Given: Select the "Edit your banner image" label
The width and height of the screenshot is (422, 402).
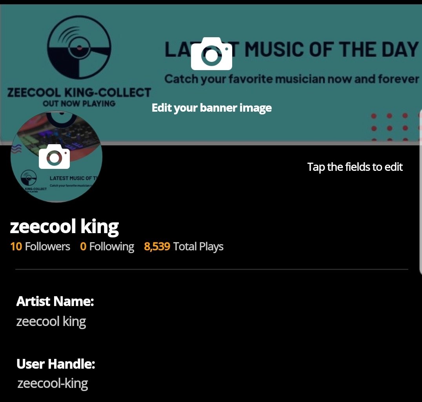Looking at the screenshot, I should click(x=211, y=108).
